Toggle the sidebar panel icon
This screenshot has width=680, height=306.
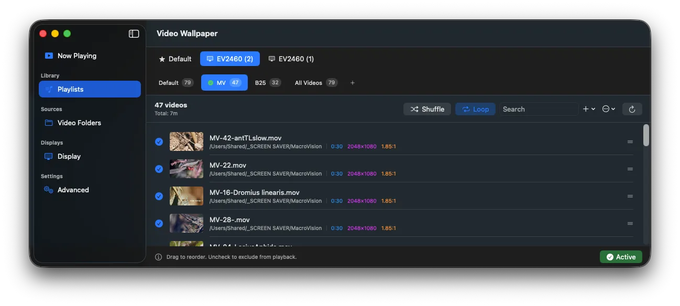point(134,34)
